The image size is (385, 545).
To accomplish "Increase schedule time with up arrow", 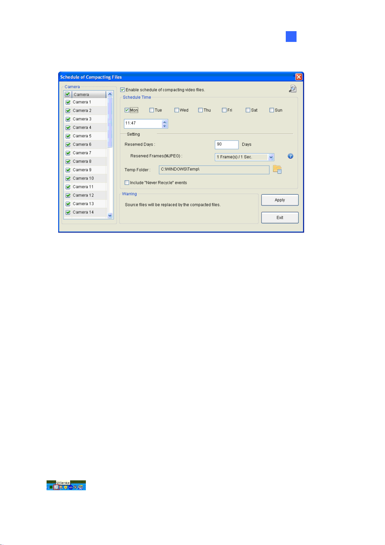I will [x=165, y=122].
